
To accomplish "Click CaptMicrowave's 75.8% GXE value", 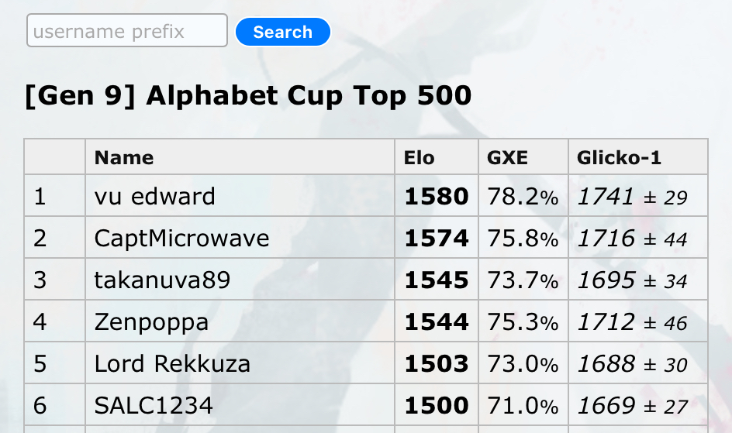I will (x=523, y=239).
